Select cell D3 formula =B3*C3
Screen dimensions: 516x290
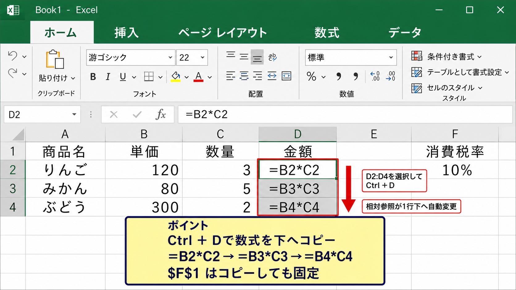coord(298,188)
